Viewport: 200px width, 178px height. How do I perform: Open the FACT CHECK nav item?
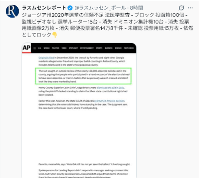coord(129,48)
